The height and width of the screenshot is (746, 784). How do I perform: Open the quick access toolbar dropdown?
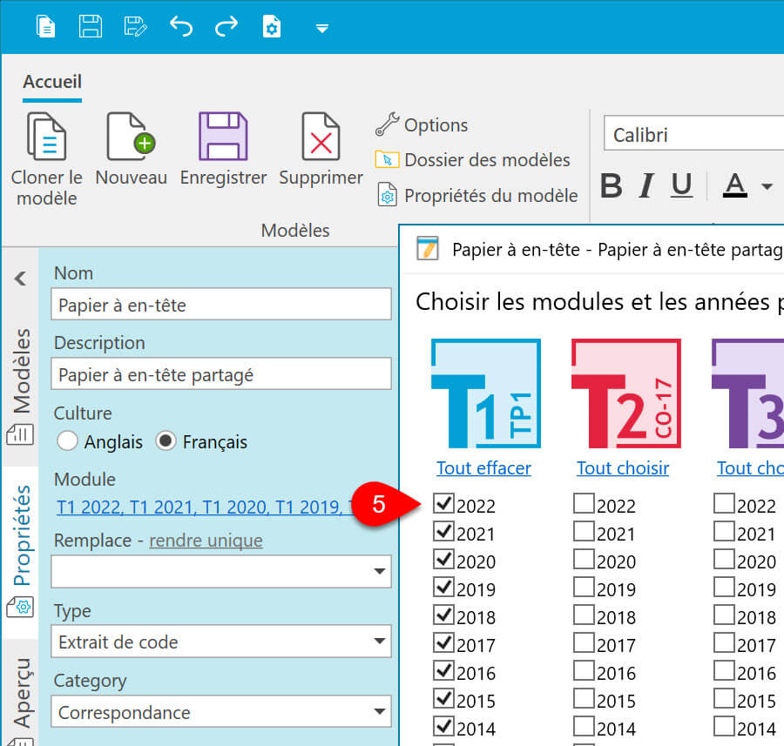[x=322, y=29]
